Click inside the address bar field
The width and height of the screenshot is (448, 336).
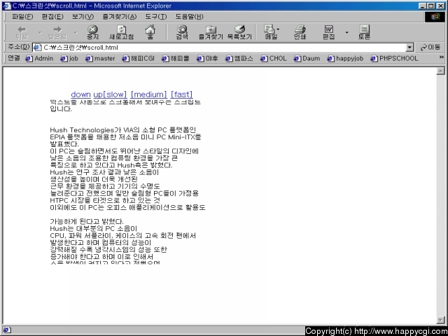(223, 48)
